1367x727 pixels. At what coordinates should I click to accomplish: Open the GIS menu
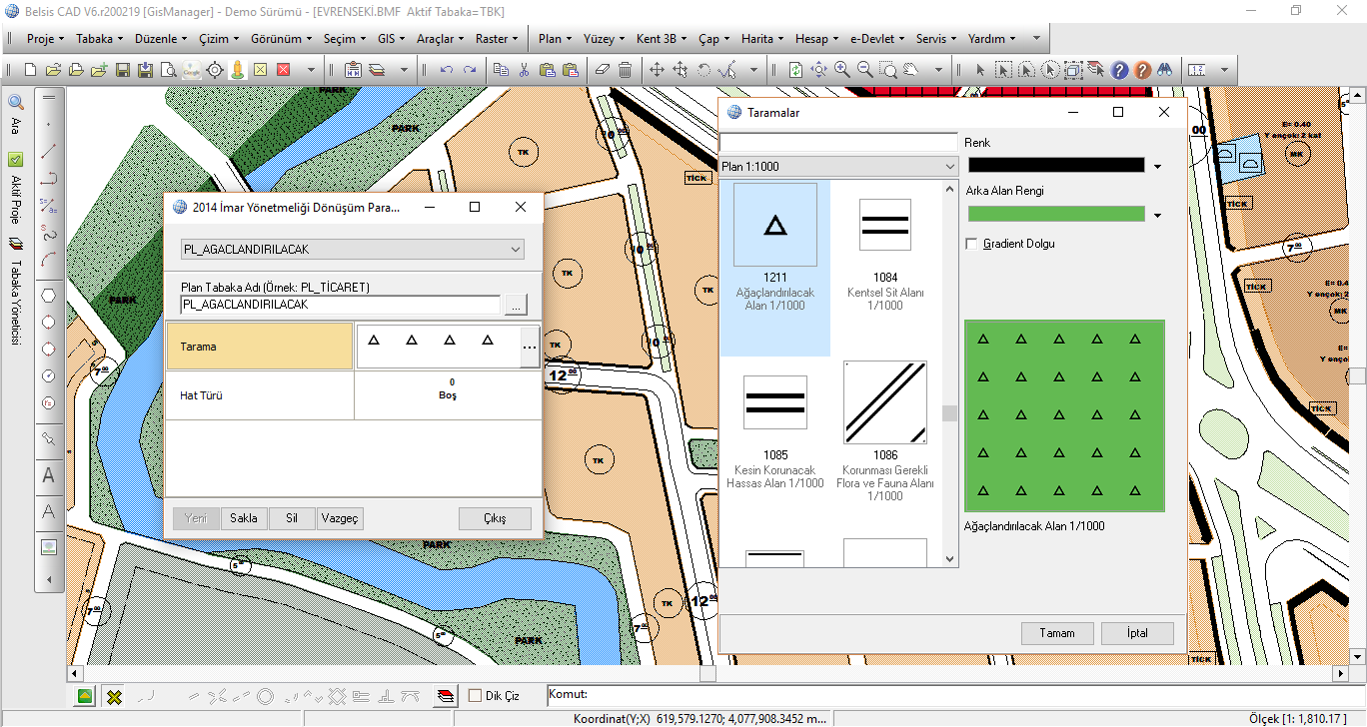click(x=391, y=39)
